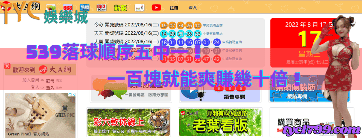Image resolution: width=362 pixels, height=138 pixels.
Task: Switch to 新版 in the top bar
Action: (120, 8)
